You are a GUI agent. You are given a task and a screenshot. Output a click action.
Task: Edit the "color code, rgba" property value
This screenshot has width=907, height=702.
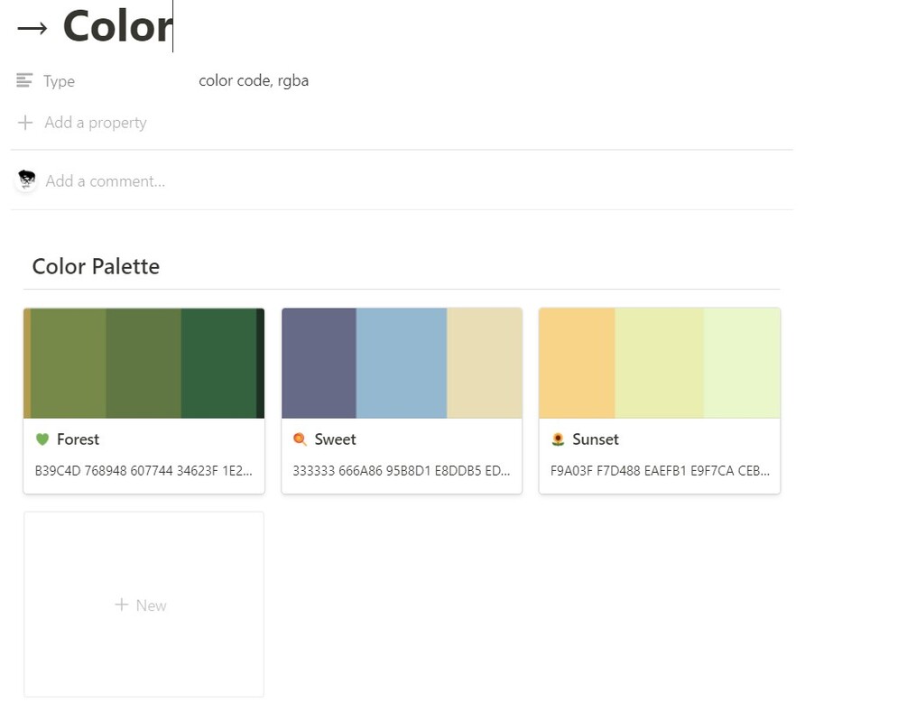coord(254,81)
